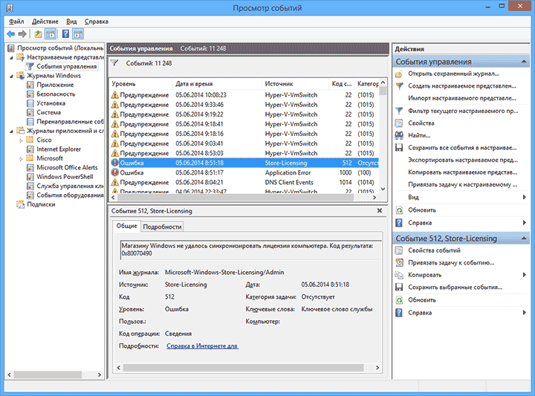The image size is (535, 396).
Task: Open the Вид submenu arrow in actions
Action: [x=525, y=197]
